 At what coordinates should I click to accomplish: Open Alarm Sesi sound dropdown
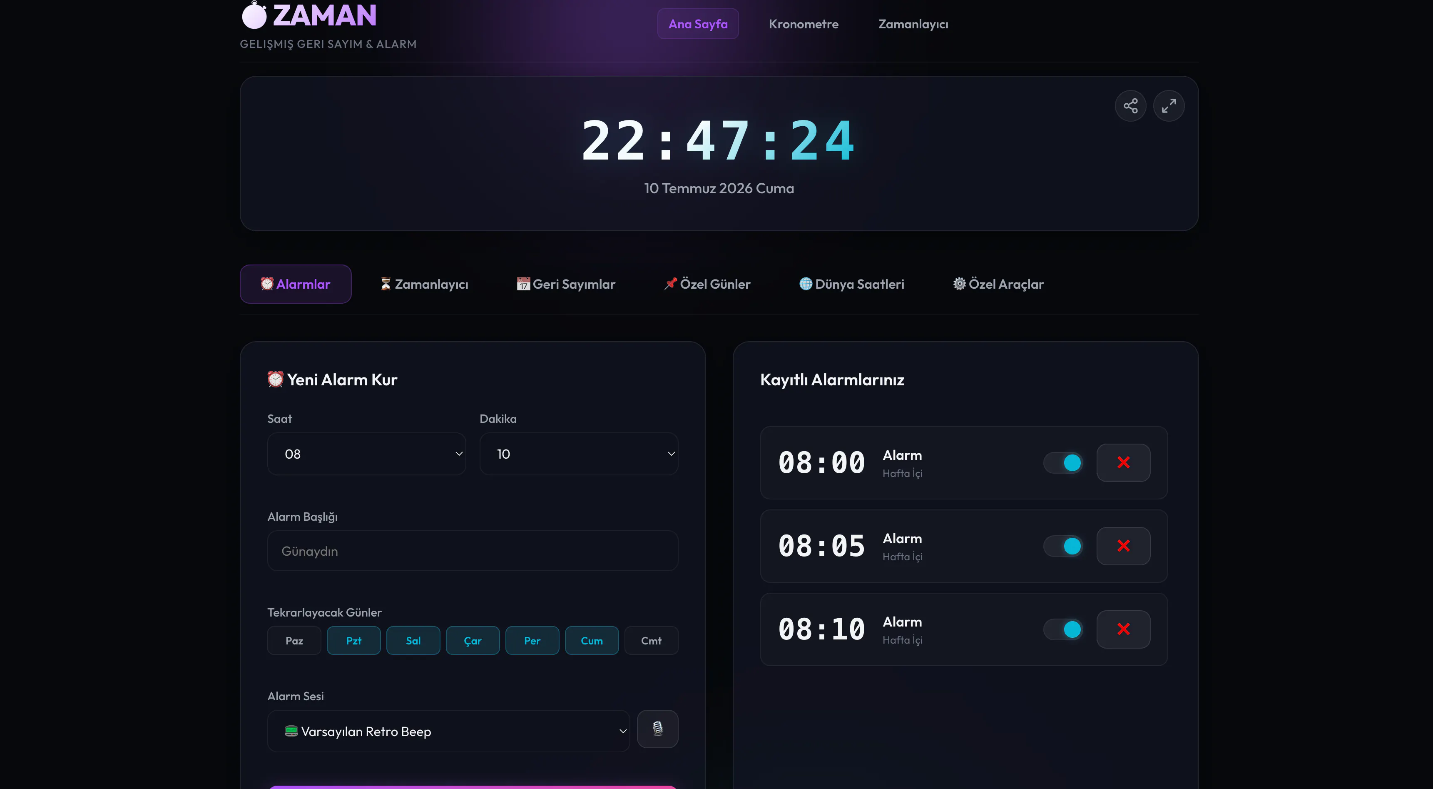coord(448,731)
